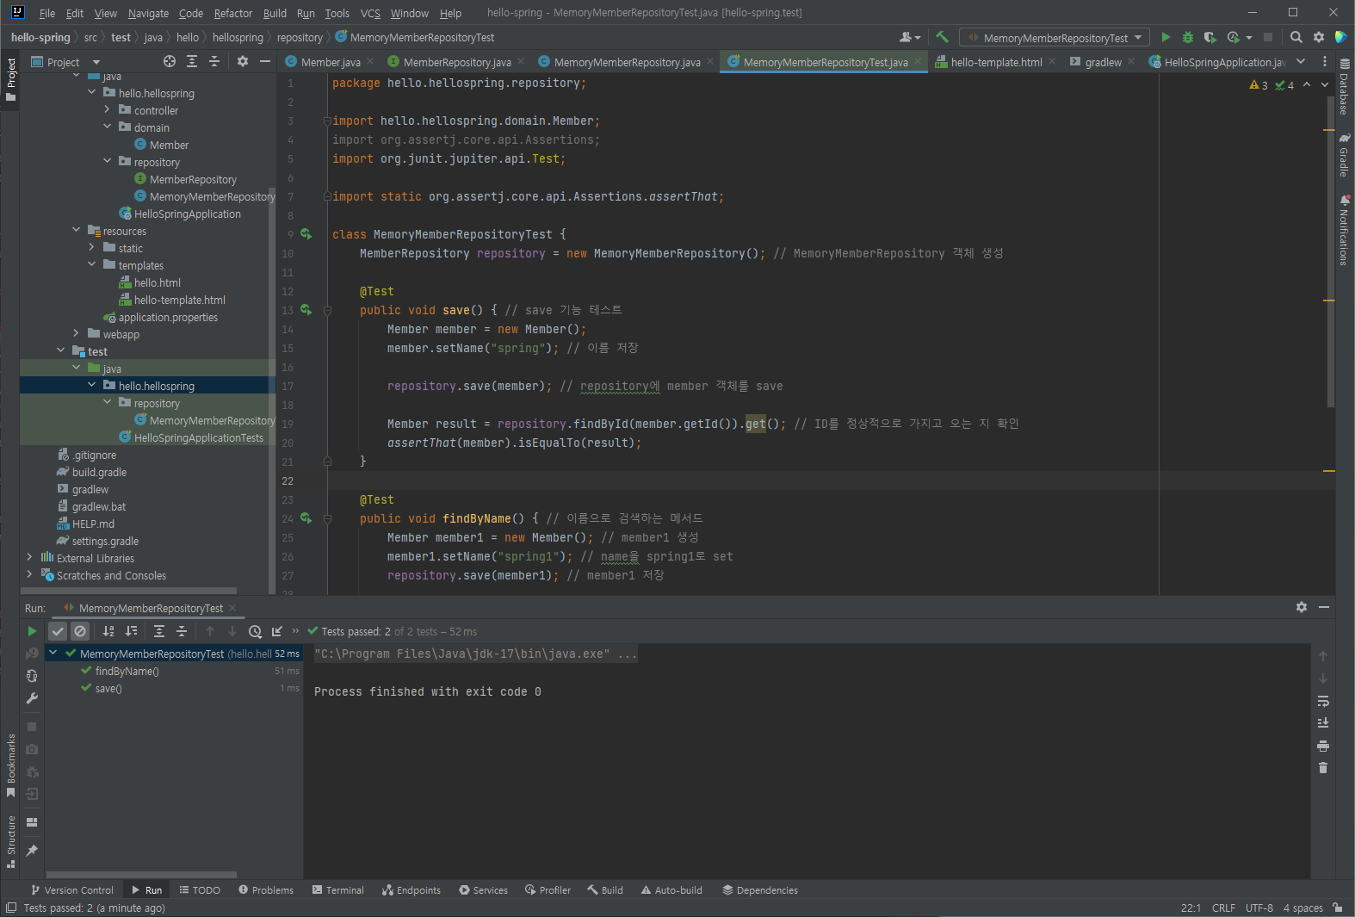Sort test results alphabetically

click(x=108, y=631)
